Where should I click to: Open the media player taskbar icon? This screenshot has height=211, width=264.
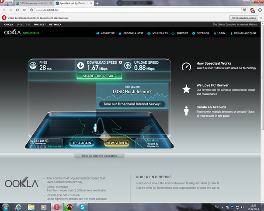(43, 207)
